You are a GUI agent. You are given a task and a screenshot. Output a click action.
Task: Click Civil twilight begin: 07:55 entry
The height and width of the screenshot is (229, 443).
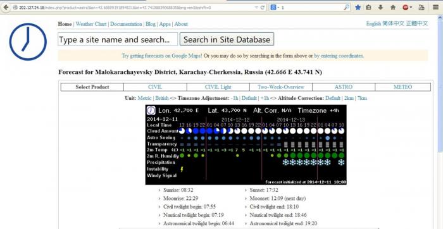click(x=189, y=207)
